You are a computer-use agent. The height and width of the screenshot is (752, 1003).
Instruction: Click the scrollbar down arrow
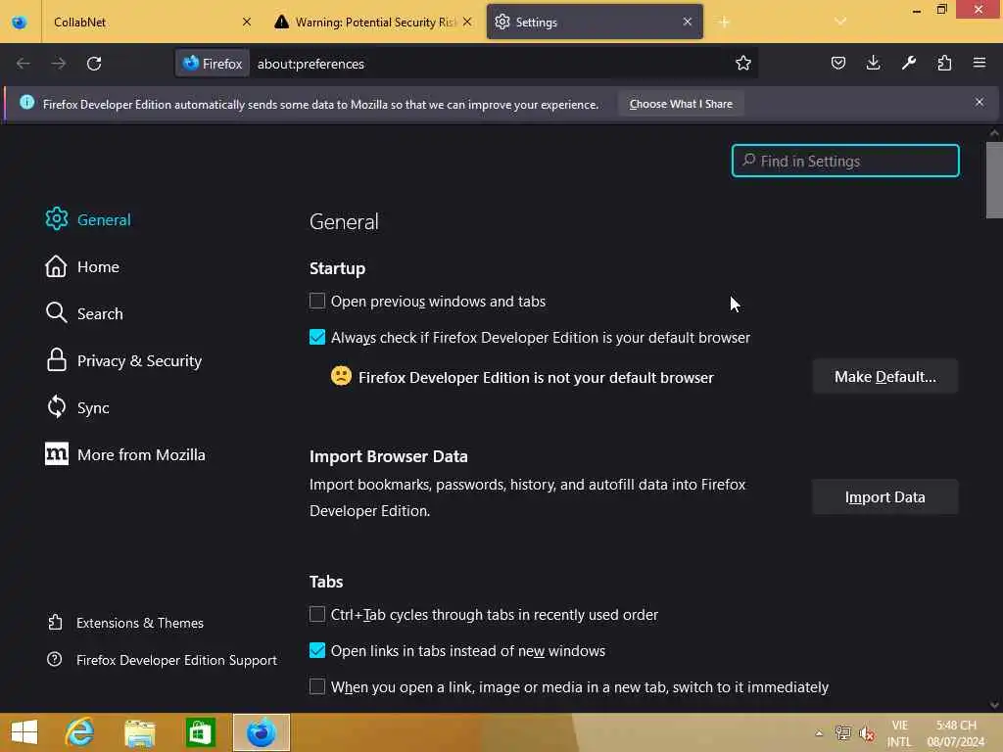(994, 705)
